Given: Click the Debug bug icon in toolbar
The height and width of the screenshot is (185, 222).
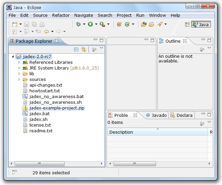Looking at the screenshot, I should [78, 24].
